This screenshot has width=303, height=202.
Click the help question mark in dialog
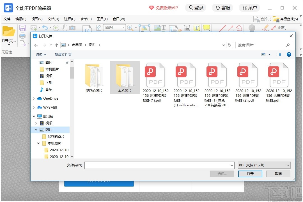tap(289, 54)
